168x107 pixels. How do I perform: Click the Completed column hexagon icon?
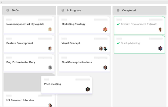pos(118,10)
